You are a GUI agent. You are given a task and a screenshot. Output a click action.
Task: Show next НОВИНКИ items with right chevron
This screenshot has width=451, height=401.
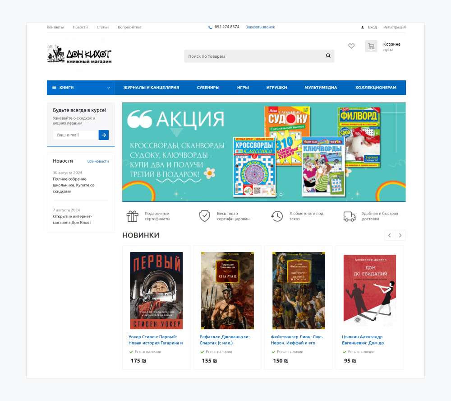click(x=400, y=235)
